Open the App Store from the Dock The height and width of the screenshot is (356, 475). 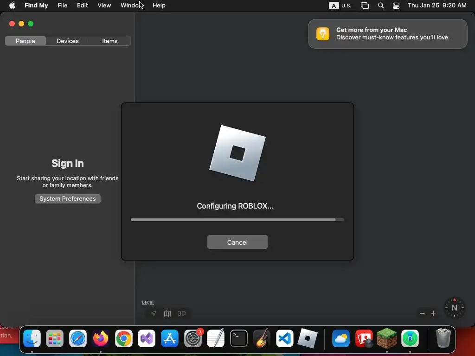click(x=170, y=338)
